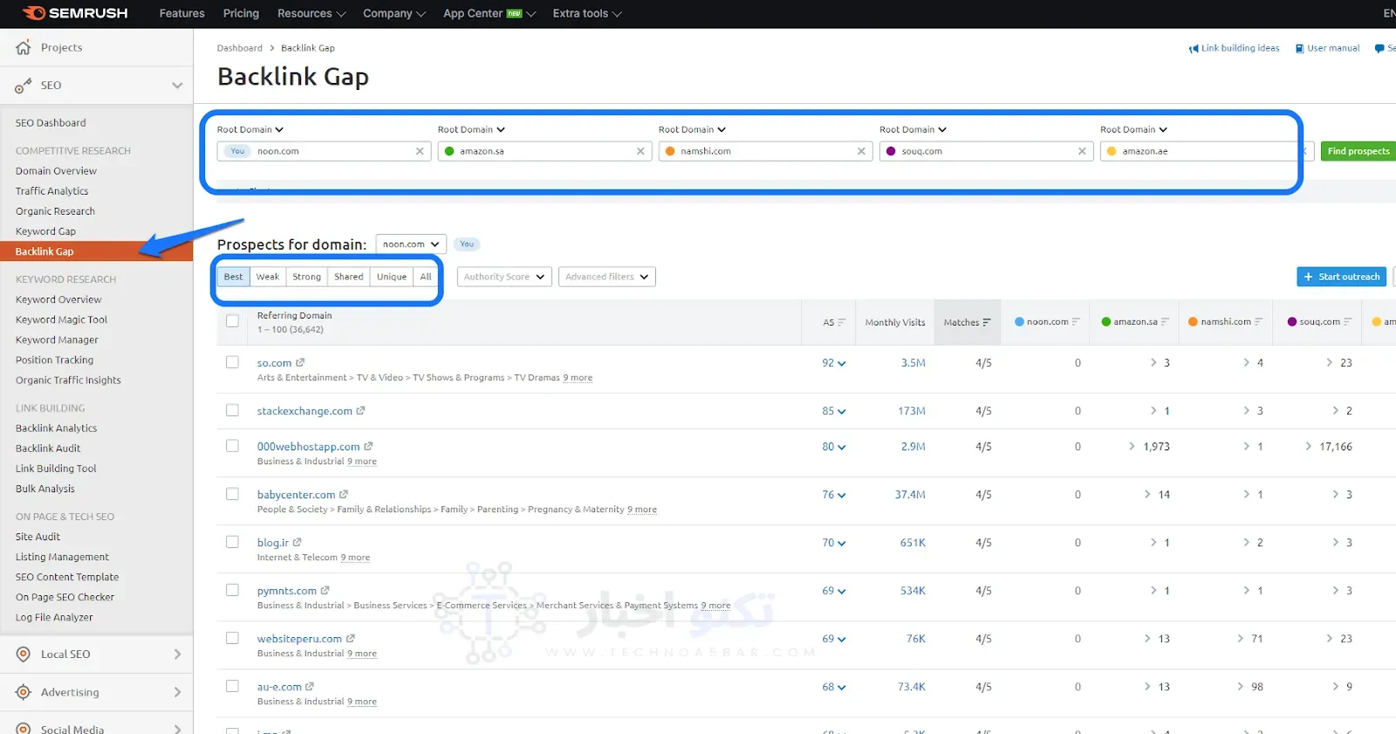This screenshot has height=734, width=1396.
Task: Open Pricing in the top navigation
Action: pyautogui.click(x=241, y=13)
